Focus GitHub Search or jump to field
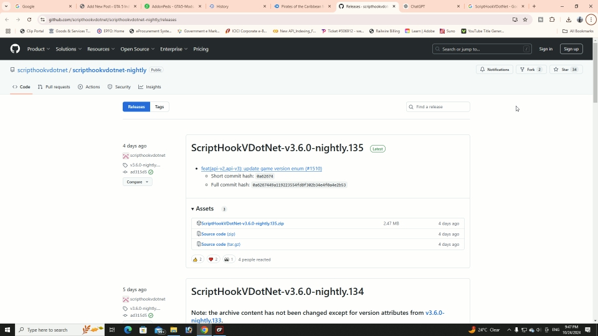The image size is (598, 336). pyautogui.click(x=482, y=49)
